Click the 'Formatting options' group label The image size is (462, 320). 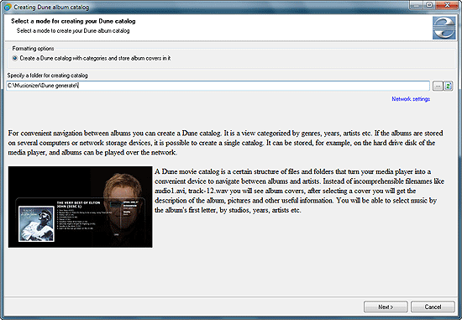(x=33, y=49)
